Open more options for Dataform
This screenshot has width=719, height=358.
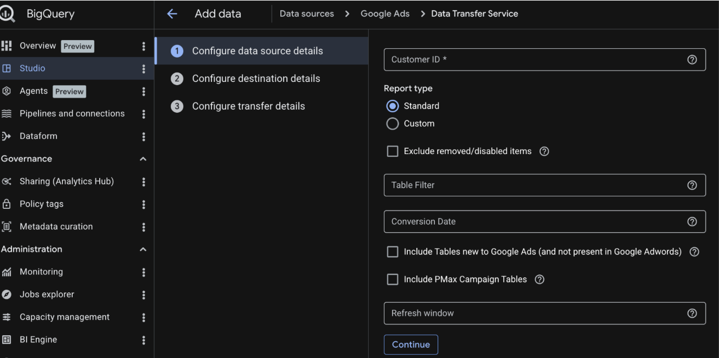pos(144,137)
